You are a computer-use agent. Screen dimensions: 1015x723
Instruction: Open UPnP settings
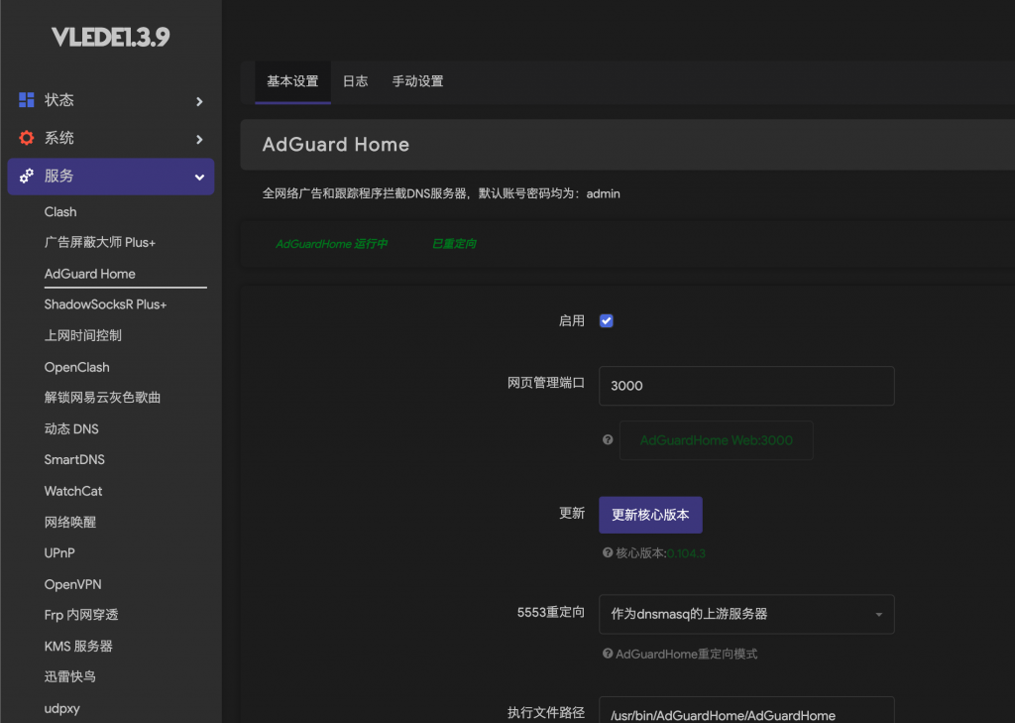pos(59,552)
